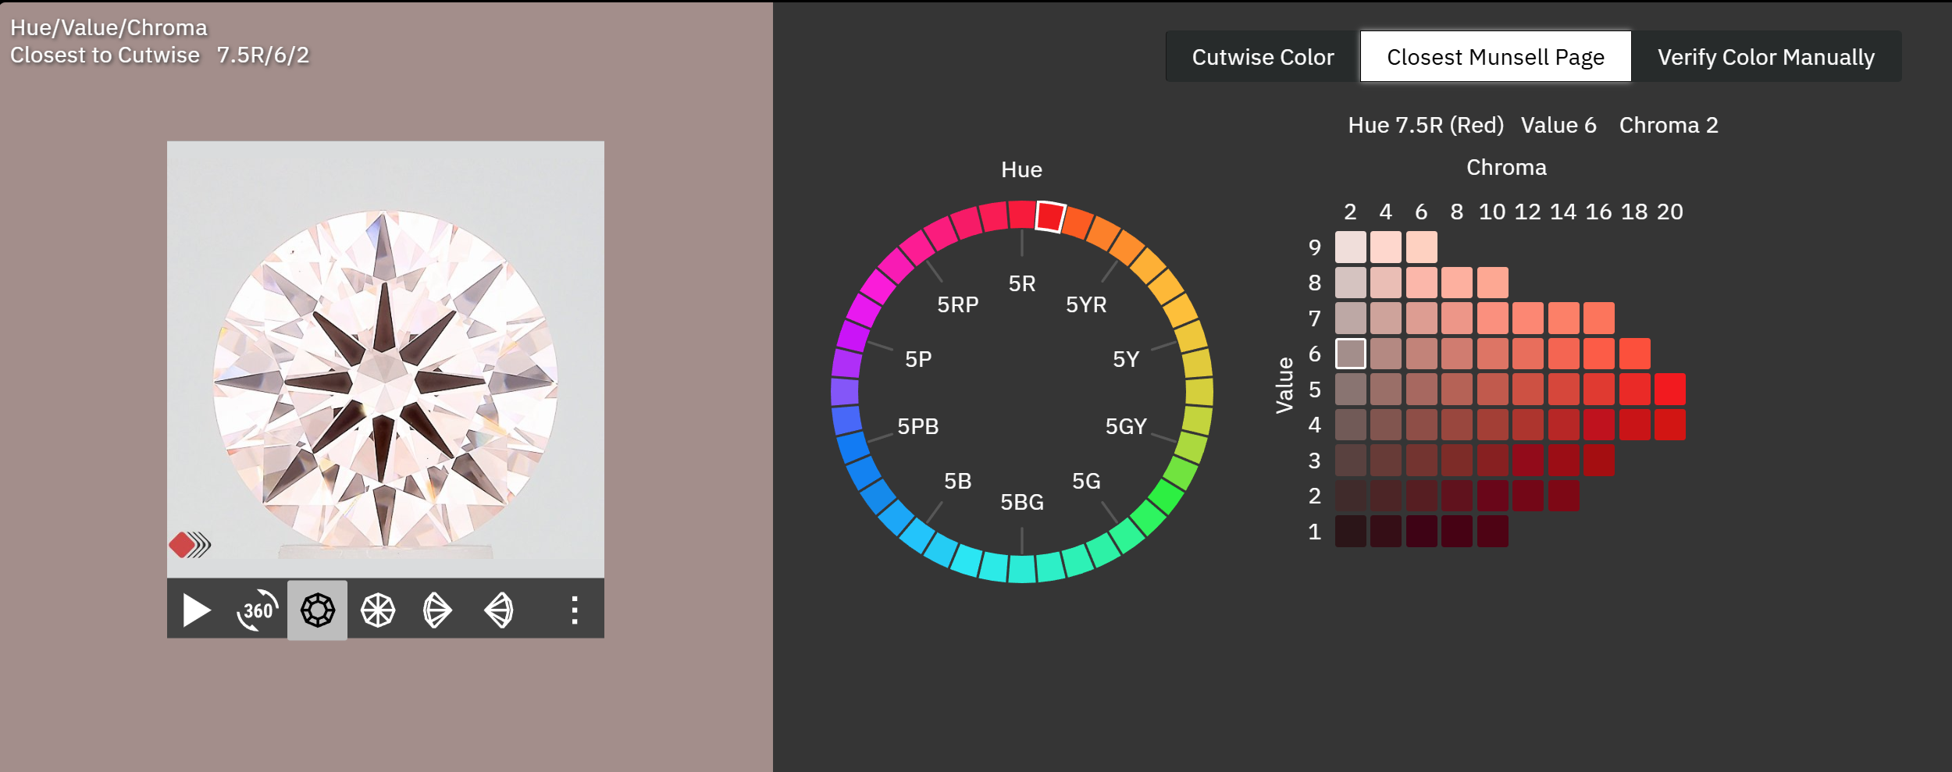The image size is (1952, 772).
Task: Click the cyan 5BG hue wheel segment
Action: 1021,569
